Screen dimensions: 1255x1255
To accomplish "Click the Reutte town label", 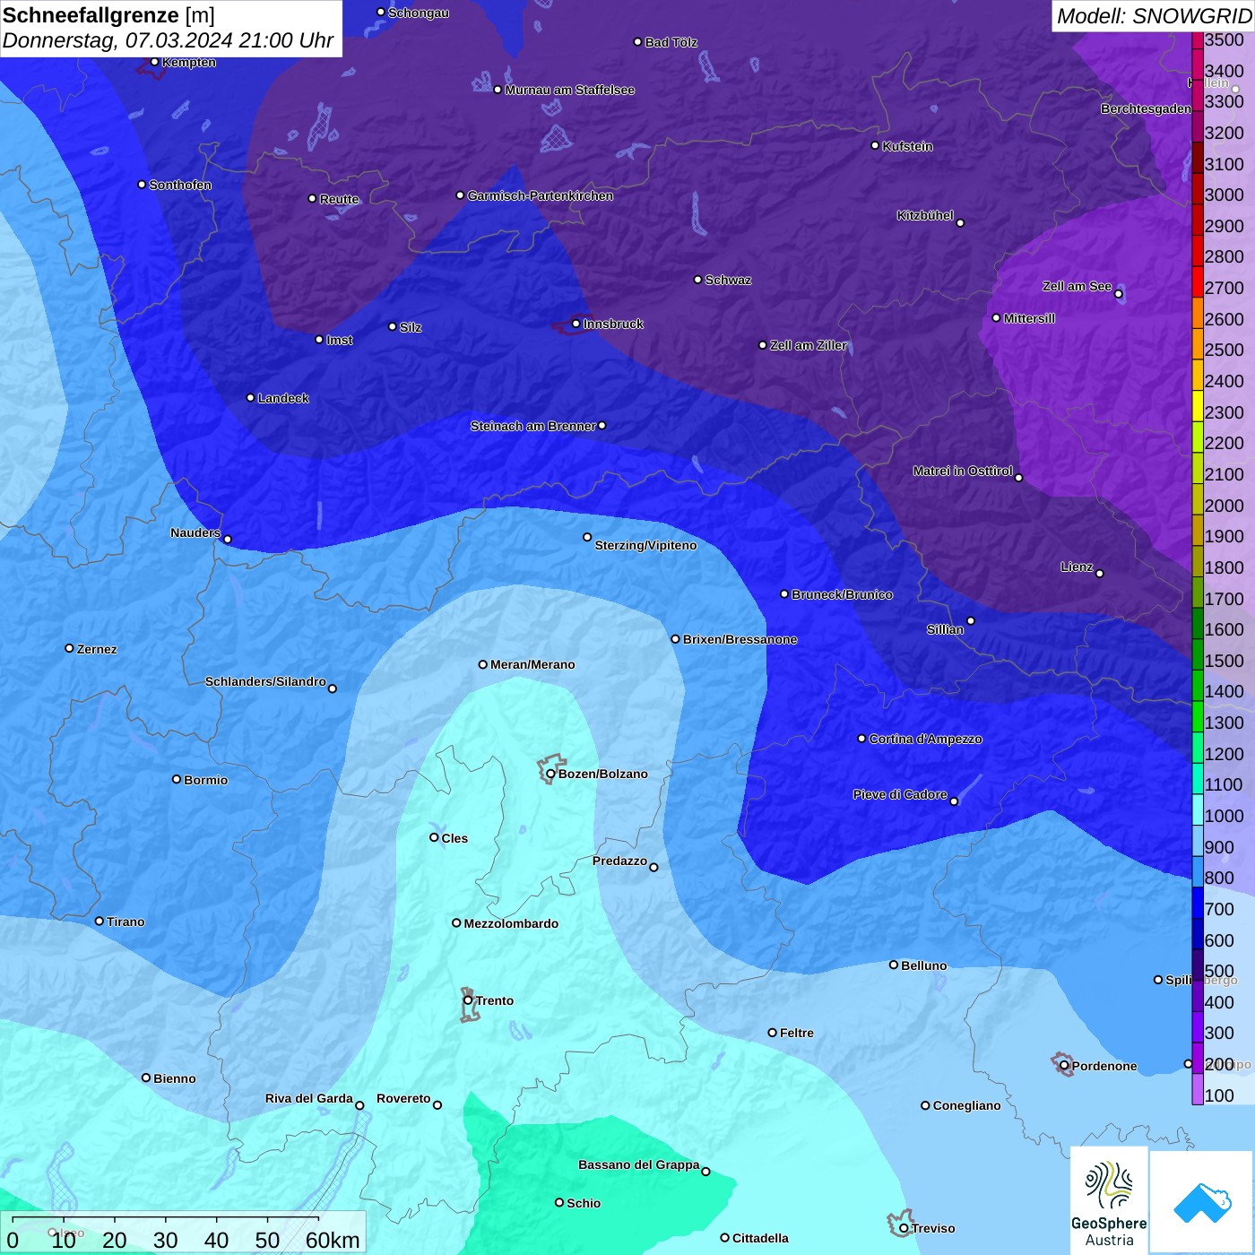I will [x=339, y=199].
